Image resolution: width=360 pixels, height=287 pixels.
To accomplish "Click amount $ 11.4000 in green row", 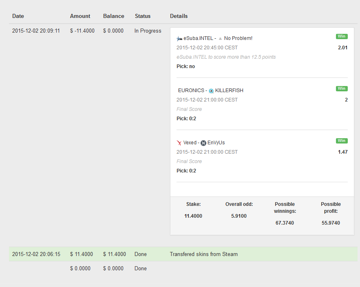I will click(82, 254).
